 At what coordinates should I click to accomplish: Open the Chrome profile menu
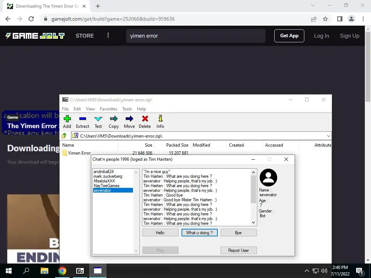coord(351,19)
